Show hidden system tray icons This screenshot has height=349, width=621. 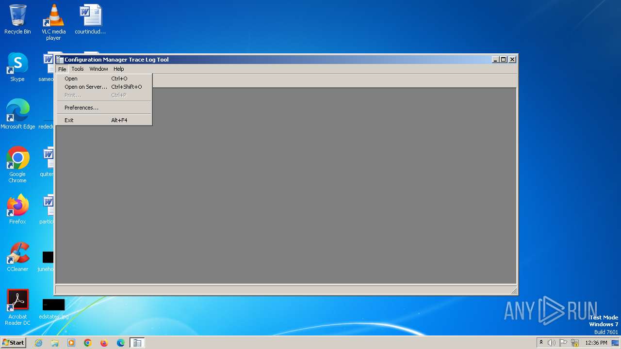pyautogui.click(x=541, y=343)
